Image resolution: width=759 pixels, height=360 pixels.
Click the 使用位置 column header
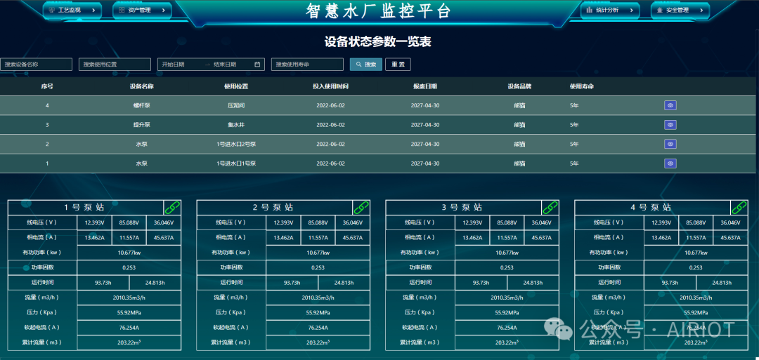pyautogui.click(x=235, y=86)
